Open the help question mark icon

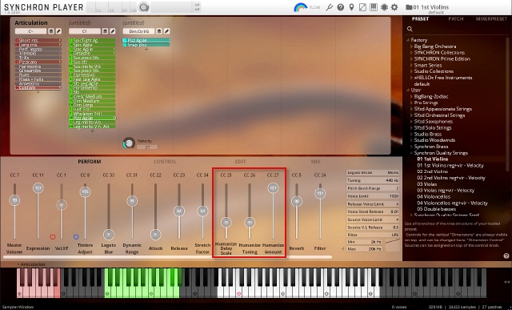(x=340, y=7)
